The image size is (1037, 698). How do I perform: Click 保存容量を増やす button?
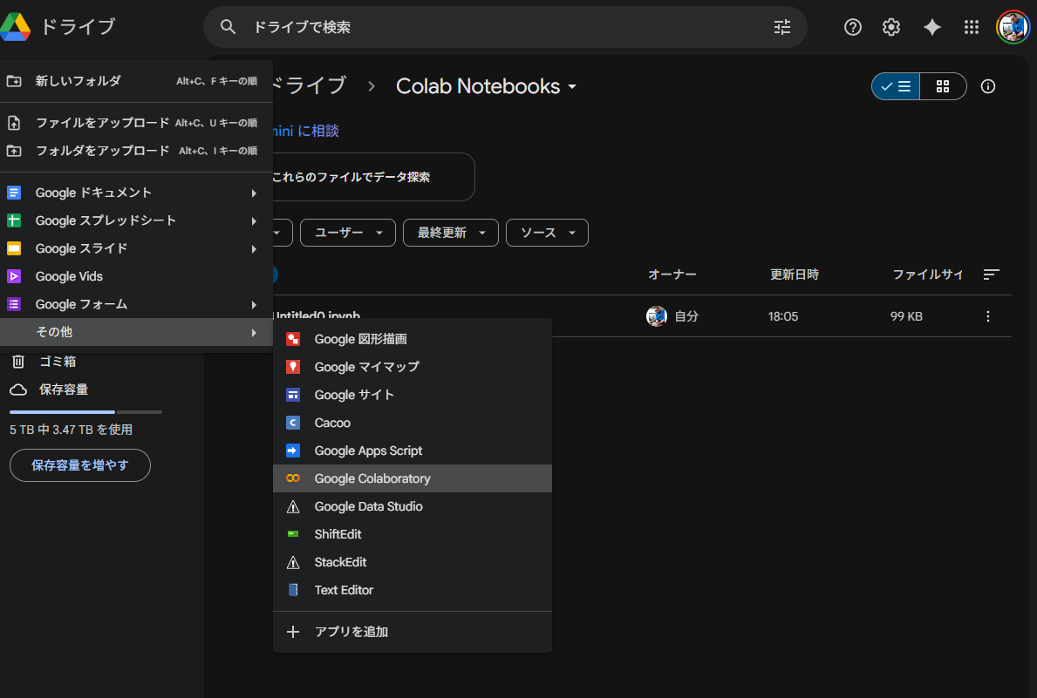click(x=80, y=465)
